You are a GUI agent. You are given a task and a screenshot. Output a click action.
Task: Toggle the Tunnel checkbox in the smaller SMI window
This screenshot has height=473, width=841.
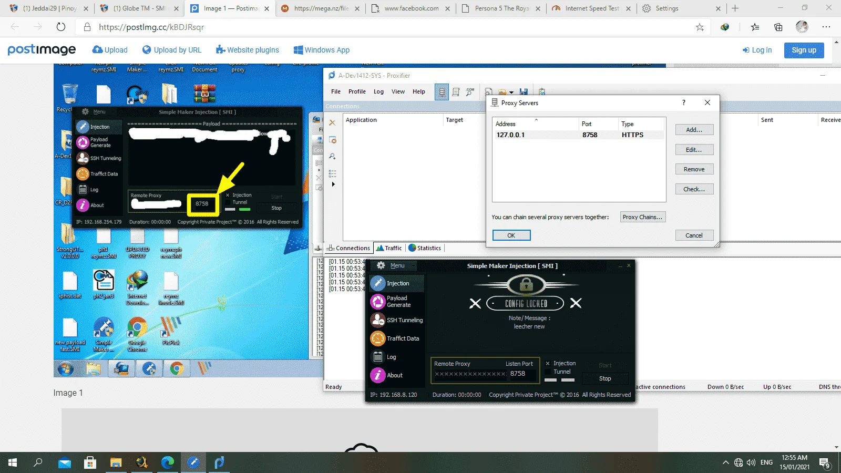click(x=228, y=202)
